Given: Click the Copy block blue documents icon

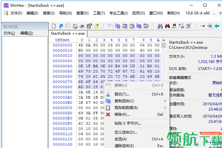Looking at the screenshot, I should click(x=118, y=26).
